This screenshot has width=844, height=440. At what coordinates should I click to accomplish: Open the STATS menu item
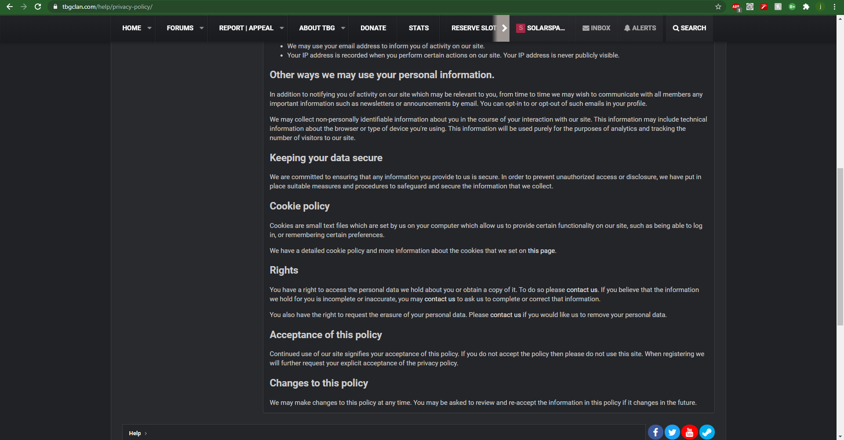click(x=418, y=28)
